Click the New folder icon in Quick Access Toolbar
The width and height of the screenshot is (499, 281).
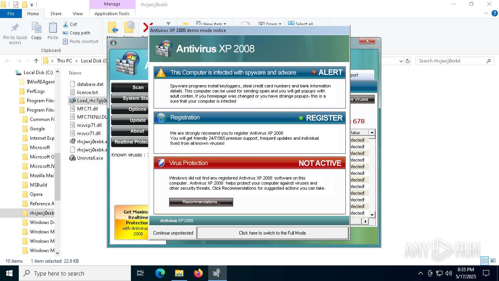(x=25, y=5)
